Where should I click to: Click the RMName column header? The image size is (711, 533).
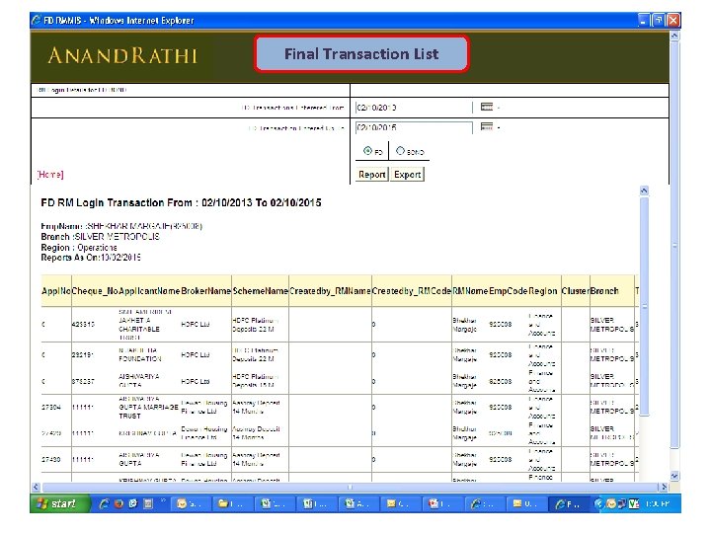click(x=470, y=291)
